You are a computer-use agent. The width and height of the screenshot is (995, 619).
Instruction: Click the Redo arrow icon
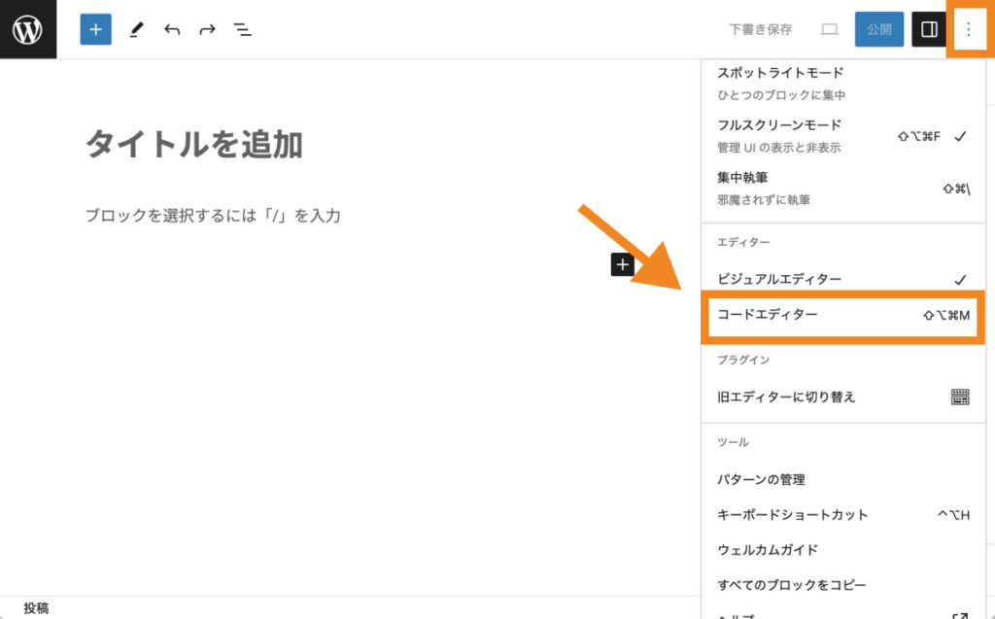(x=206, y=29)
